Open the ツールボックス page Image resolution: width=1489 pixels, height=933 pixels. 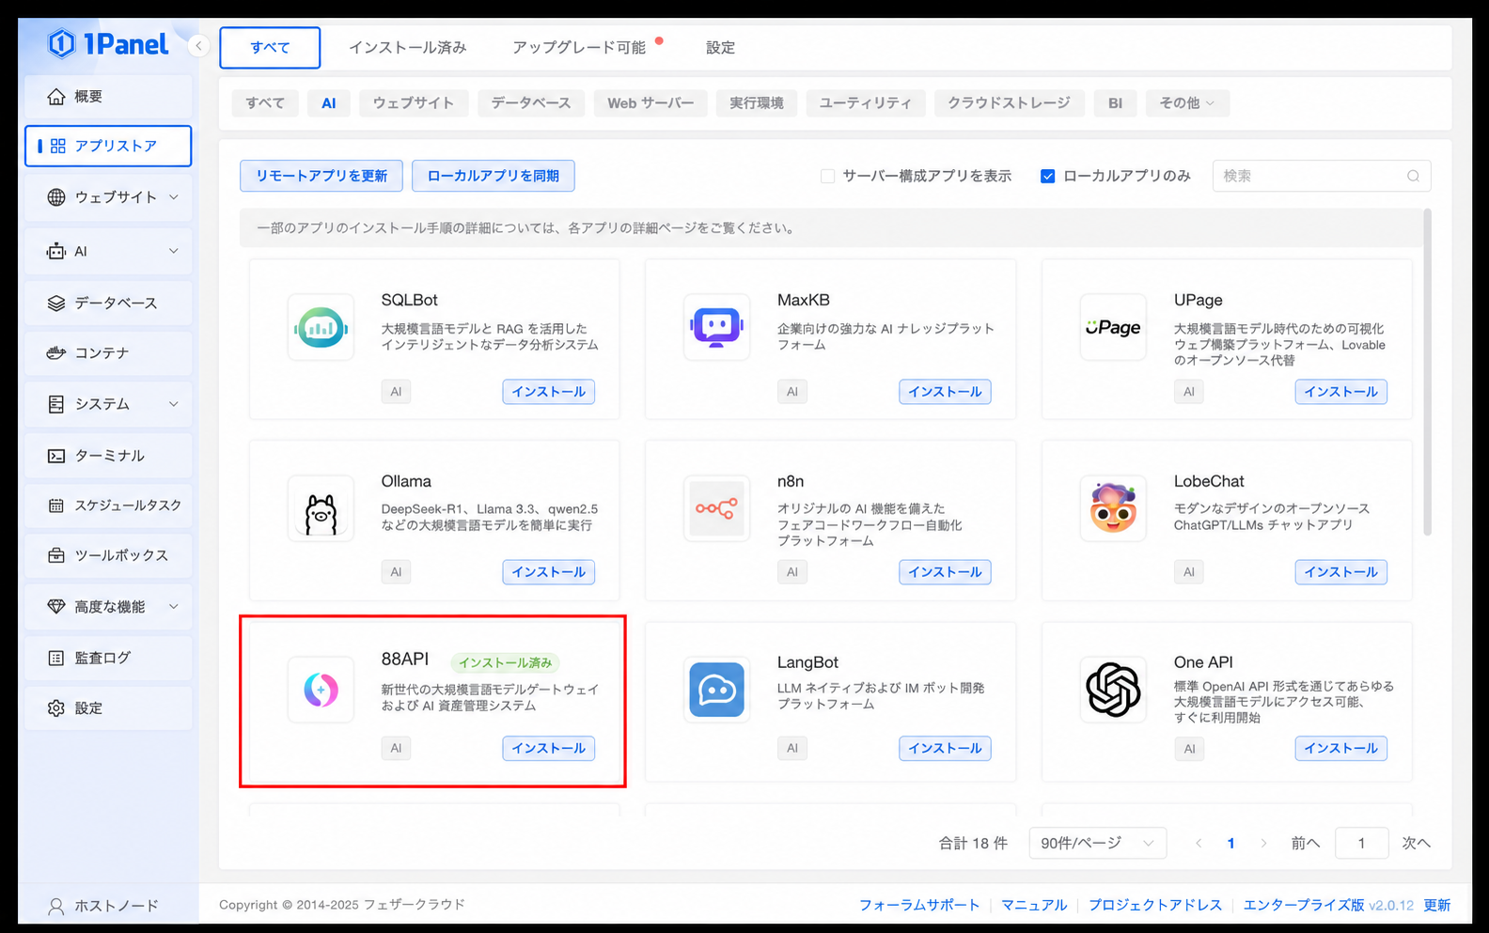pyautogui.click(x=108, y=555)
